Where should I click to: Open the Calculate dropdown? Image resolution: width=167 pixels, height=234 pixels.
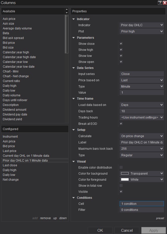pos(142,136)
